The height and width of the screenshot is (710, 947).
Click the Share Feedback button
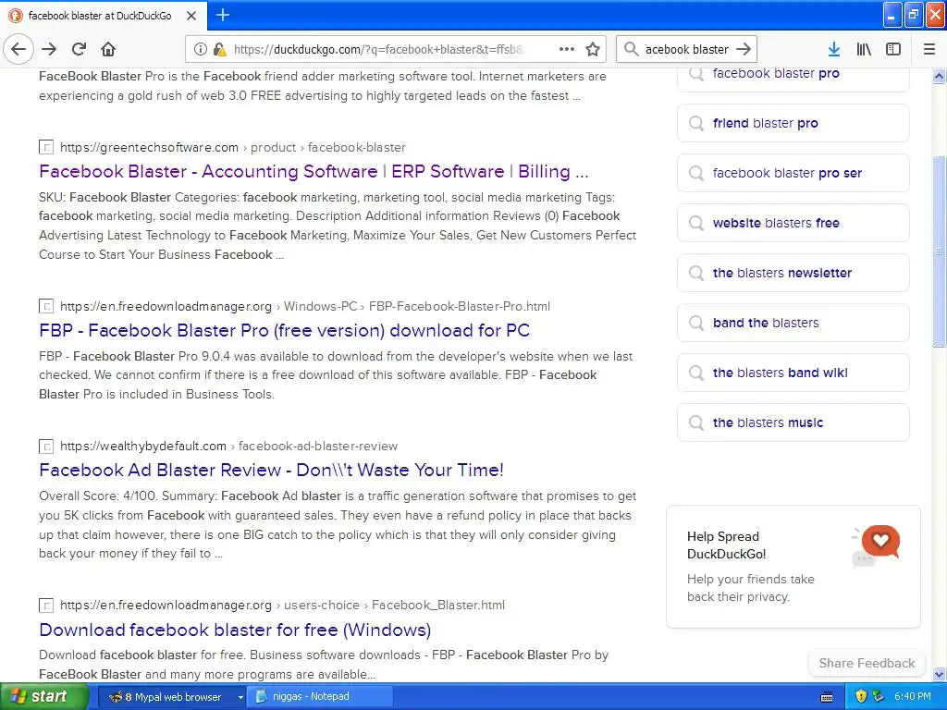pyautogui.click(x=867, y=663)
